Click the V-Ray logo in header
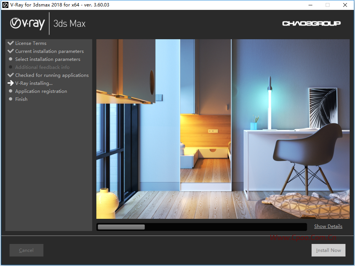This screenshot has width=355, height=266. point(27,24)
